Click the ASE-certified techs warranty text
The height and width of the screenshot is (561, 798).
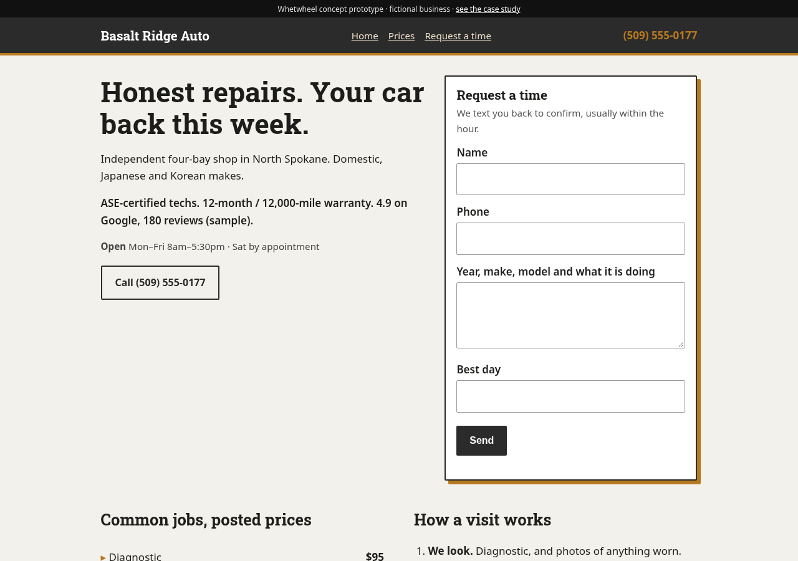(254, 211)
